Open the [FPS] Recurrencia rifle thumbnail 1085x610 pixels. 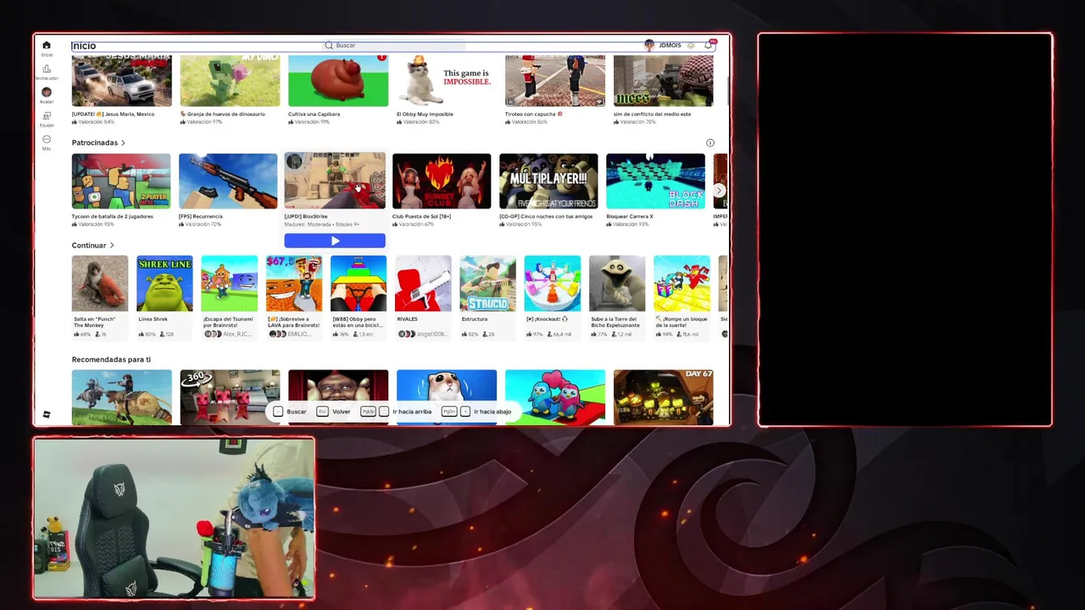228,180
